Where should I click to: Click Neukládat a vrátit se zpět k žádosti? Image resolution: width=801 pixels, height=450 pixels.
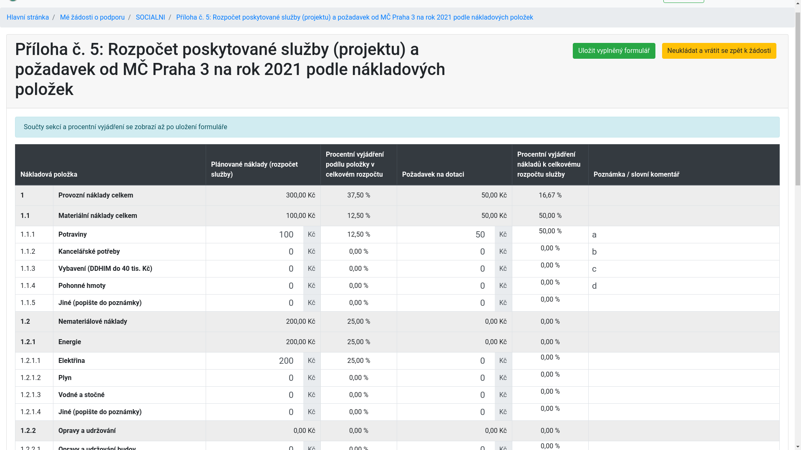coord(719,51)
